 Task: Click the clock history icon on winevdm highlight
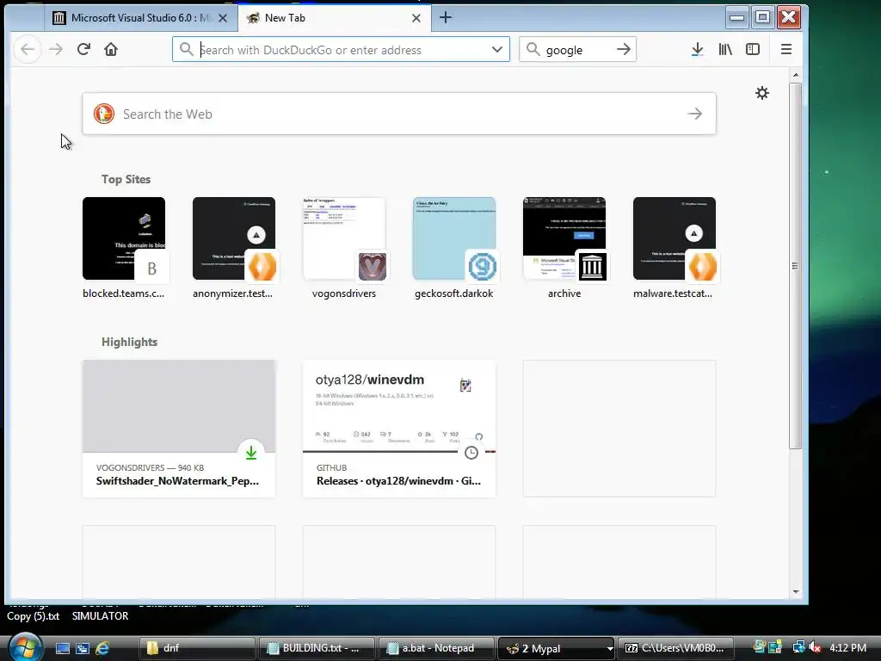[471, 453]
